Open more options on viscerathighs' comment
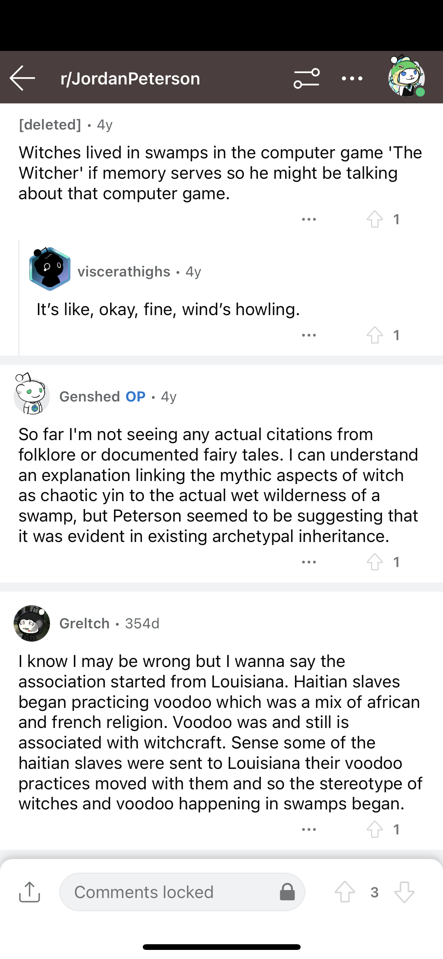 [x=309, y=335]
